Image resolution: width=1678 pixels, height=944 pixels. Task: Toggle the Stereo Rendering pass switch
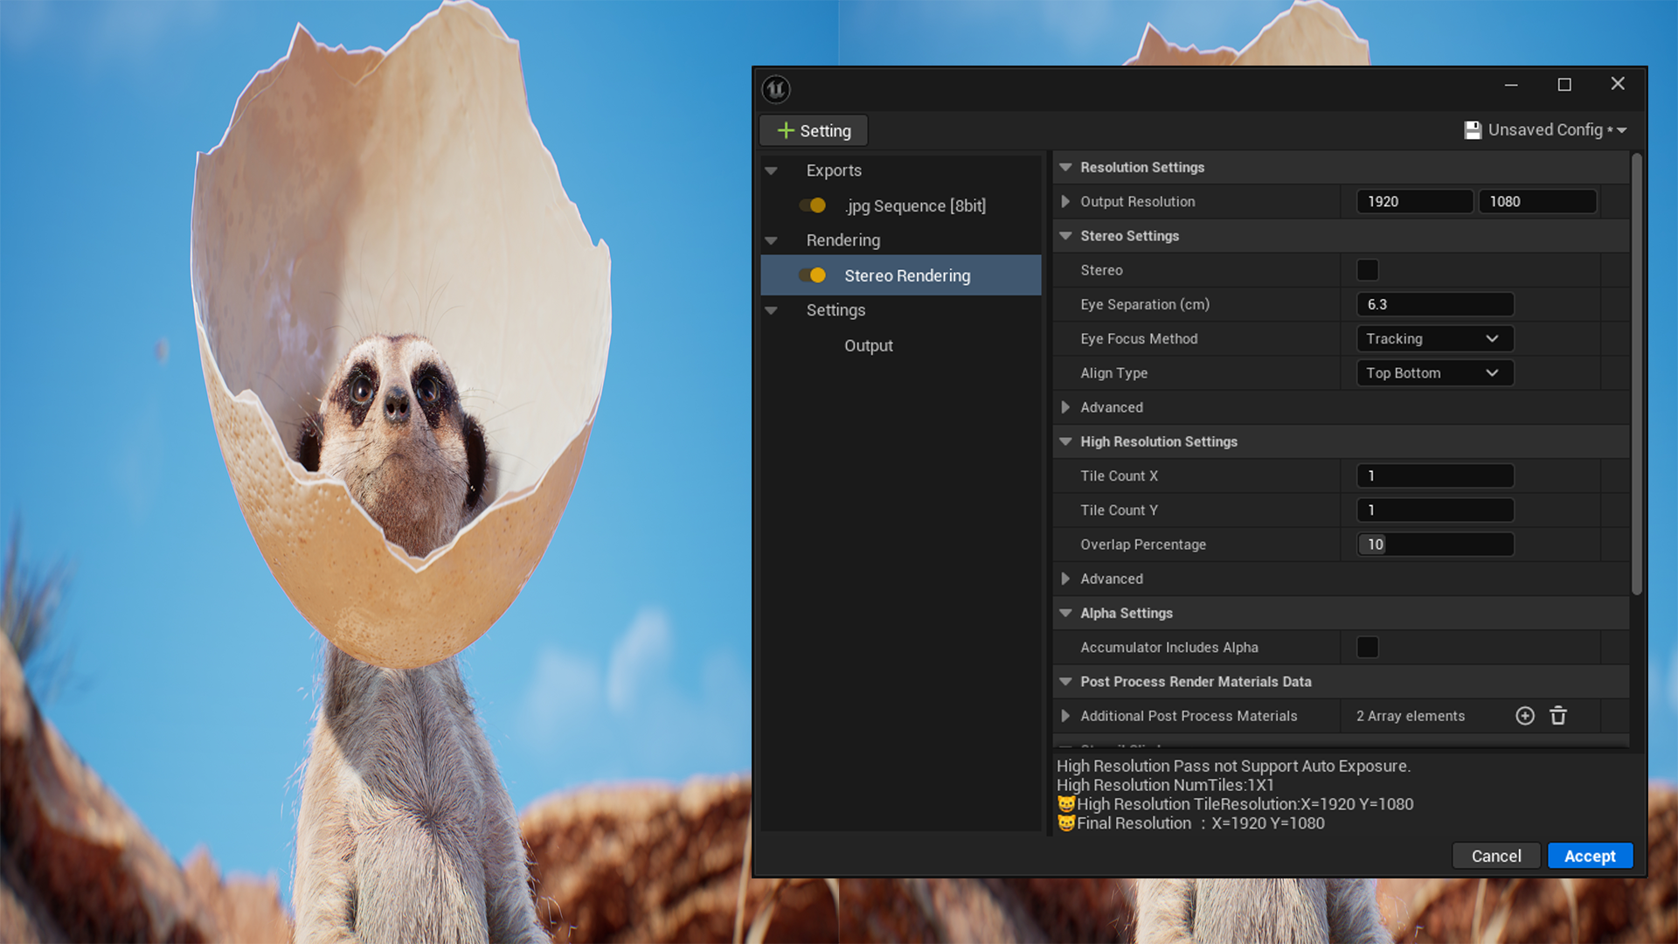point(812,275)
